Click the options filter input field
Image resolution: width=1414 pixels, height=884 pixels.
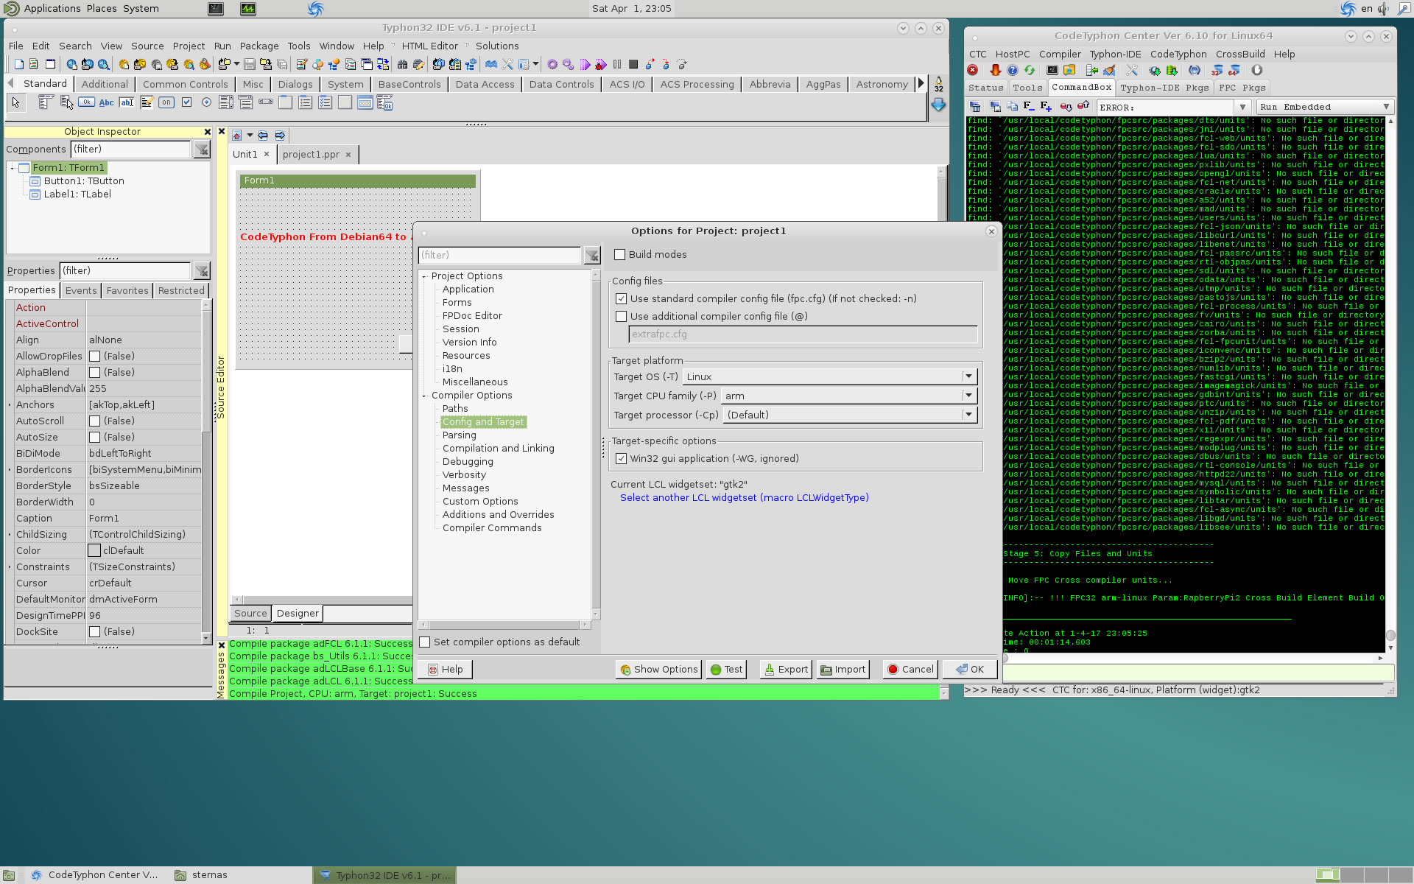[x=499, y=255]
